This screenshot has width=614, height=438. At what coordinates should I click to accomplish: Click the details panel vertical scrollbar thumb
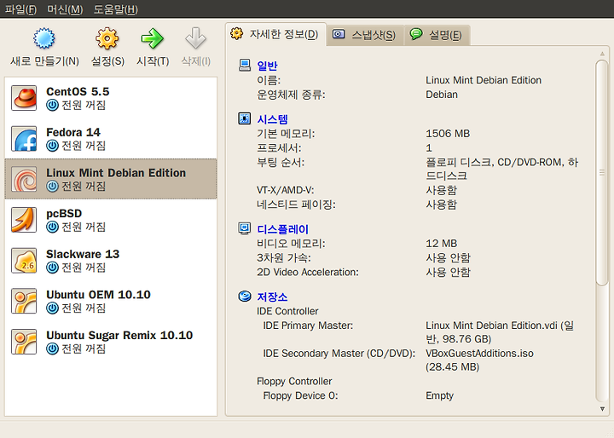tap(602, 172)
